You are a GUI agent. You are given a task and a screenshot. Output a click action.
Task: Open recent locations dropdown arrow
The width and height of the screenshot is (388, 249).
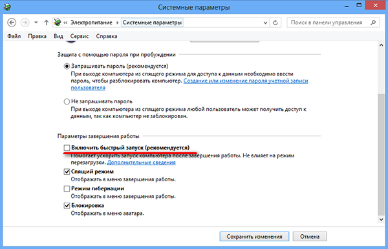click(x=36, y=23)
